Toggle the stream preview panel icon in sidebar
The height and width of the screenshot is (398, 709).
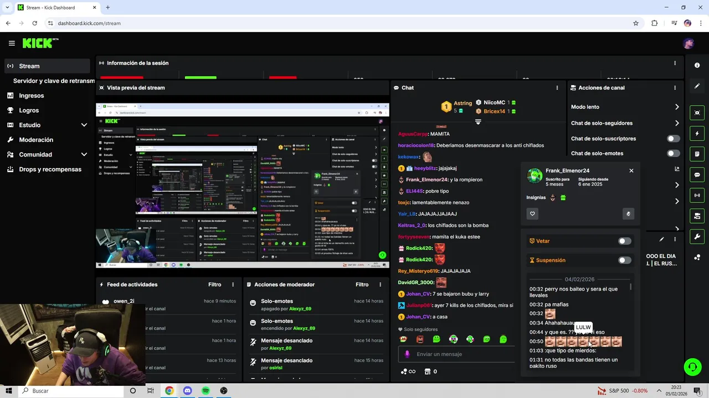(697, 113)
